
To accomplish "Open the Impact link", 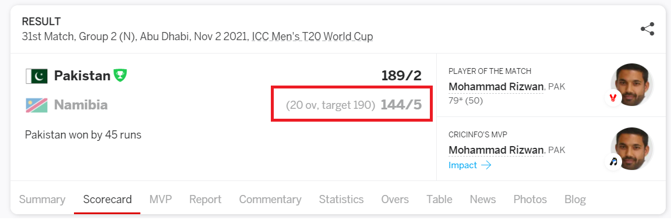I will click(462, 165).
